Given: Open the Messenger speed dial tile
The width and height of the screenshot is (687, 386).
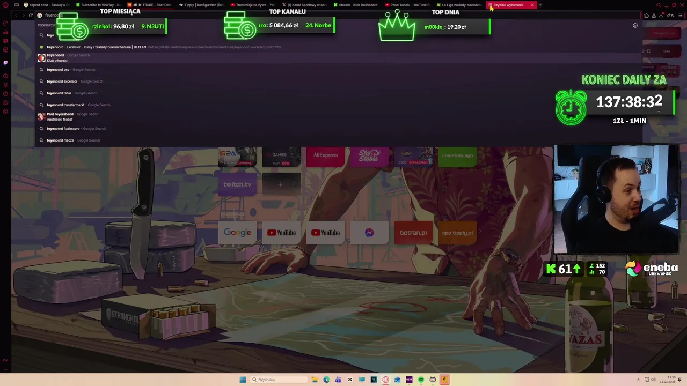Looking at the screenshot, I should (x=369, y=233).
